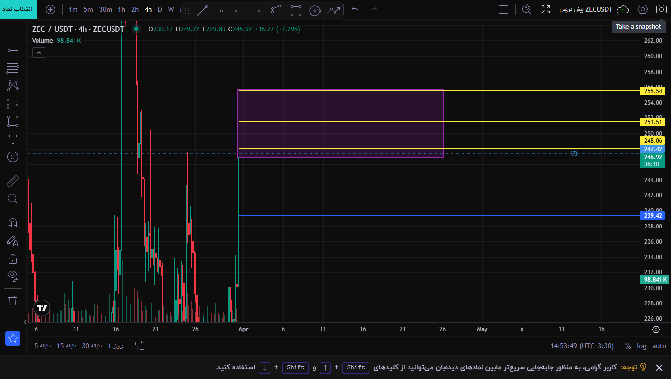Save layout with cloud upload icon
This screenshot has height=379, width=671.
(x=624, y=9)
